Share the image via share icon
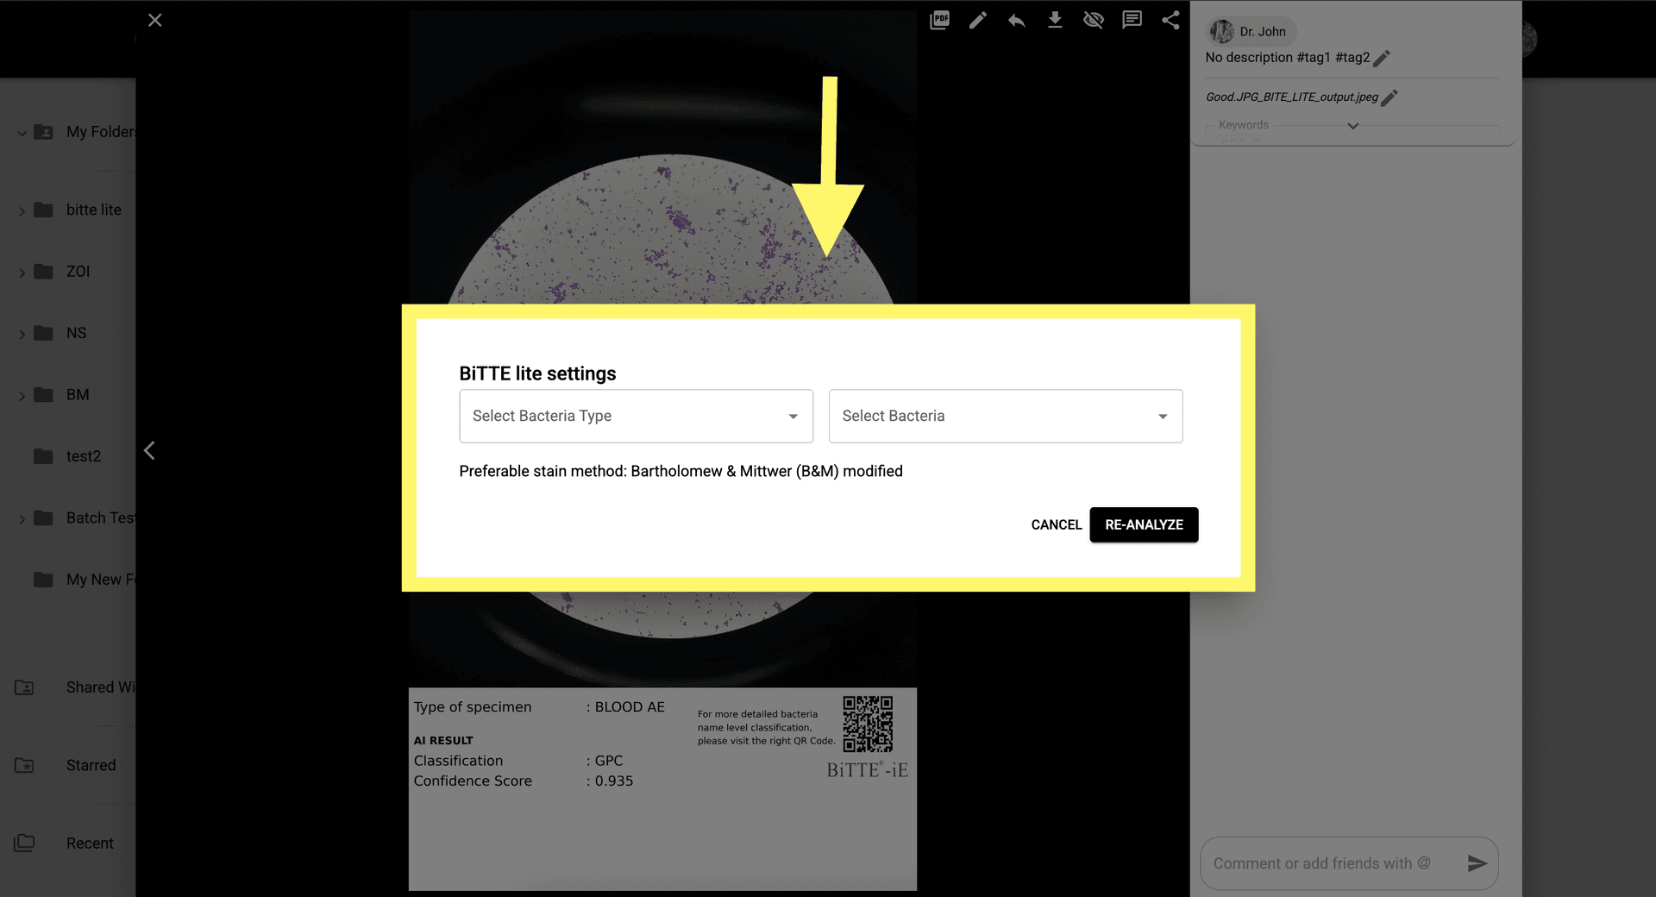This screenshot has width=1656, height=897. pos(1170,19)
